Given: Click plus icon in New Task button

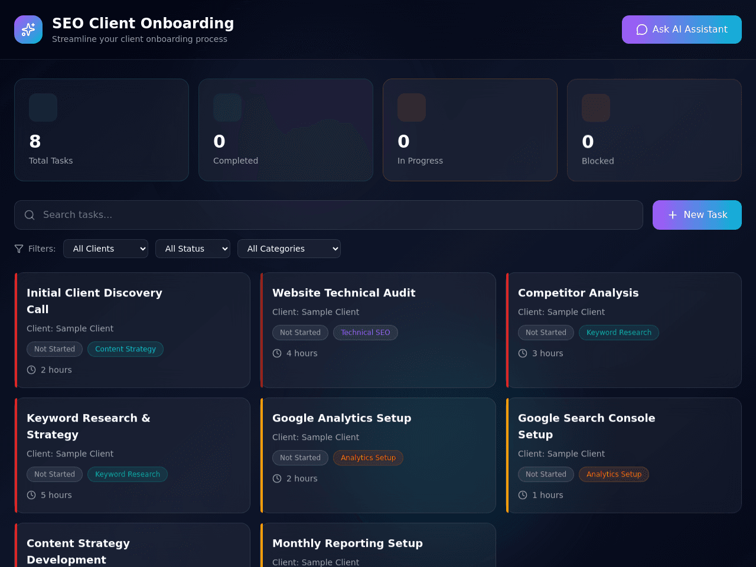Looking at the screenshot, I should [673, 215].
